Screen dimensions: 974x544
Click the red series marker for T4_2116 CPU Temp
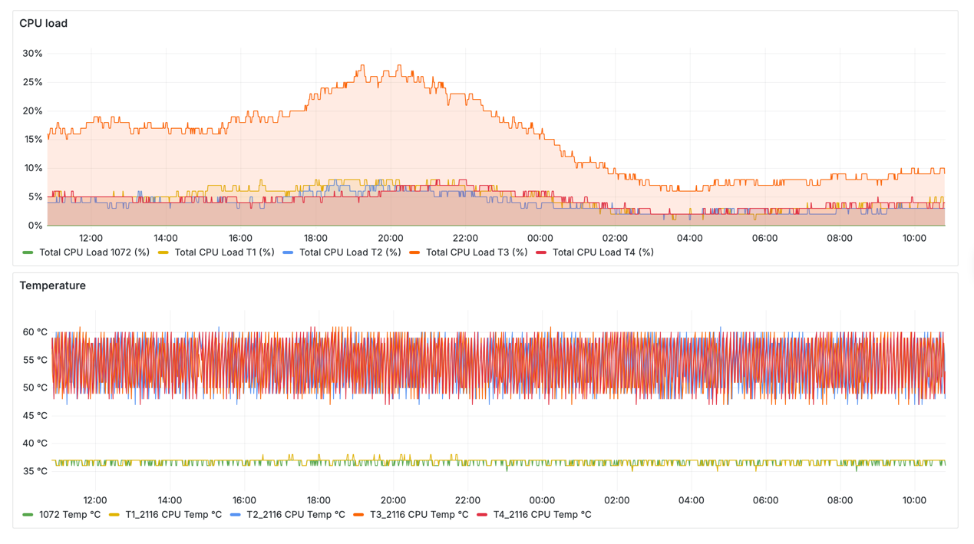point(482,515)
